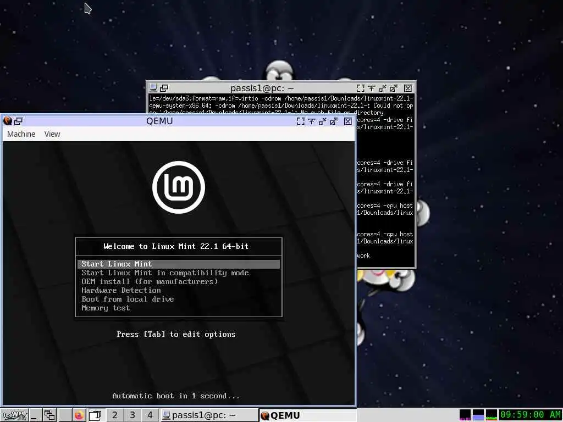
Task: Maximize the passis1@pc terminal window
Action: tap(394, 88)
